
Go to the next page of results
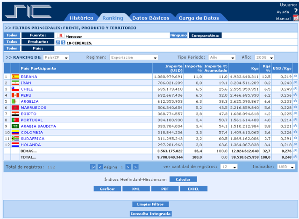[x=128, y=167]
